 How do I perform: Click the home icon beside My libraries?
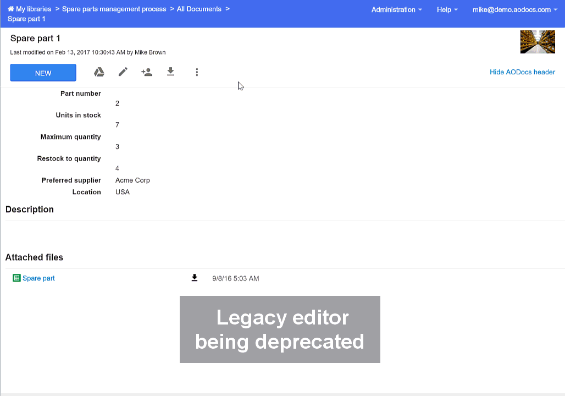pyautogui.click(x=11, y=9)
